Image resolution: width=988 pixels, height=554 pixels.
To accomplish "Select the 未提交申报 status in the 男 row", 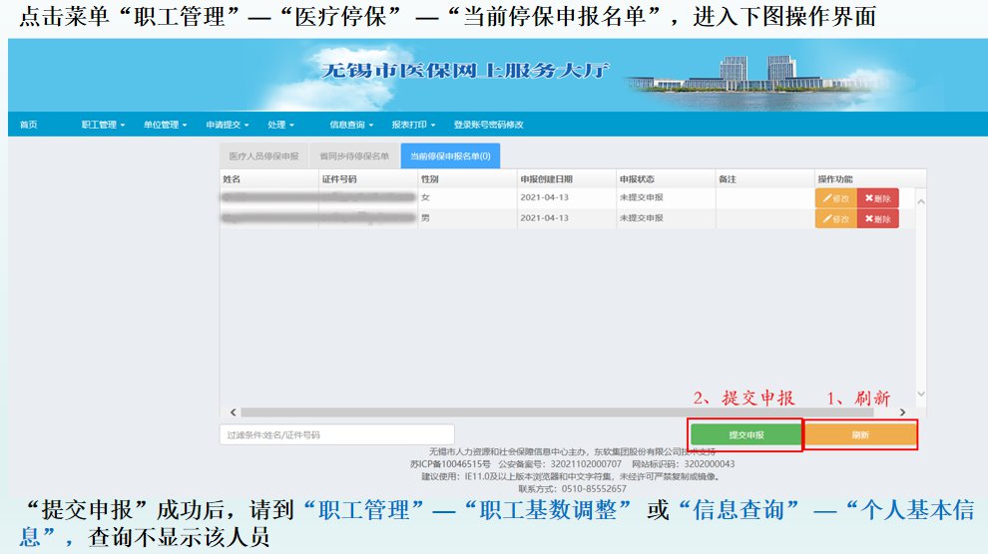I will (x=641, y=218).
